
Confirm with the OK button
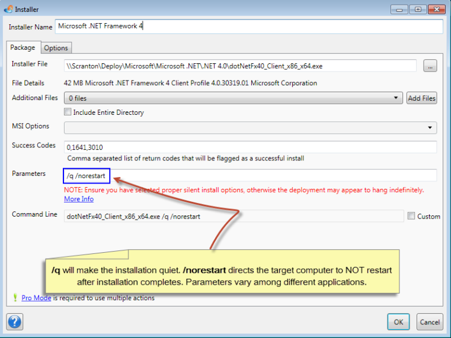398,322
